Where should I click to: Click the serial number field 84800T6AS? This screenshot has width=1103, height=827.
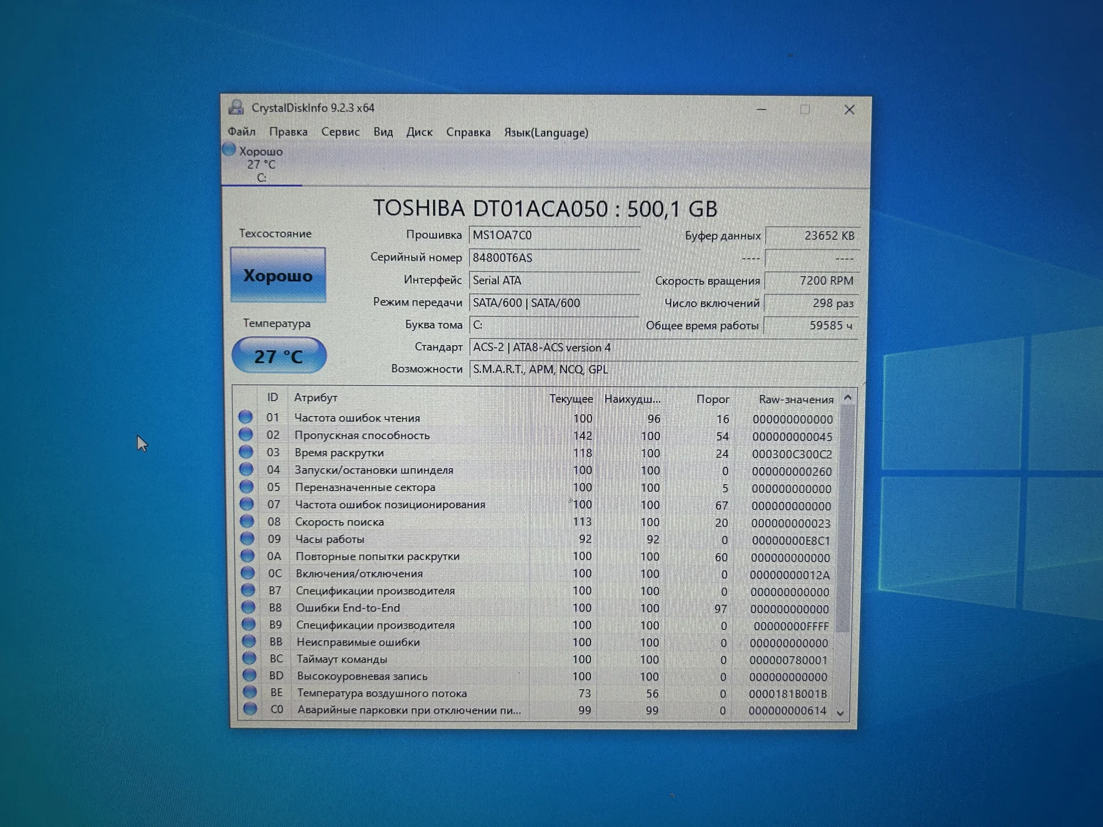click(555, 258)
